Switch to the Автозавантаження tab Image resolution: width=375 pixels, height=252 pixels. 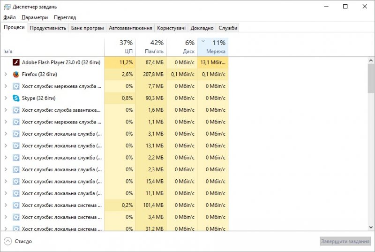pyautogui.click(x=130, y=28)
